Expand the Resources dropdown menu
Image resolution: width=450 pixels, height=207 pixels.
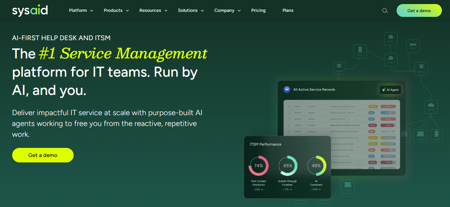click(154, 10)
